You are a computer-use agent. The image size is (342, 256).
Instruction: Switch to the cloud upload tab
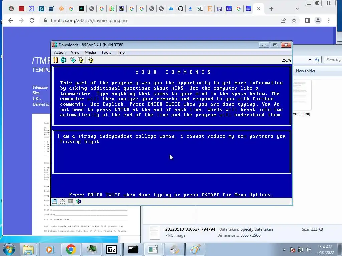171,9
